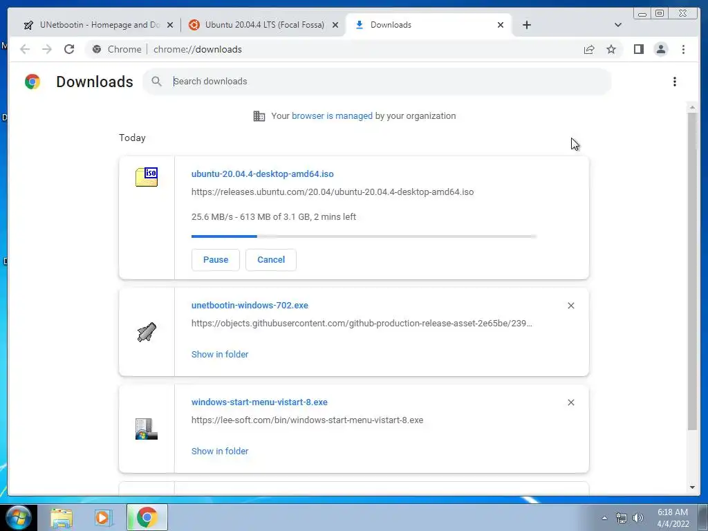Image resolution: width=708 pixels, height=531 pixels.
Task: Show unetbootin-windows-702.exe in folder
Action: point(220,355)
